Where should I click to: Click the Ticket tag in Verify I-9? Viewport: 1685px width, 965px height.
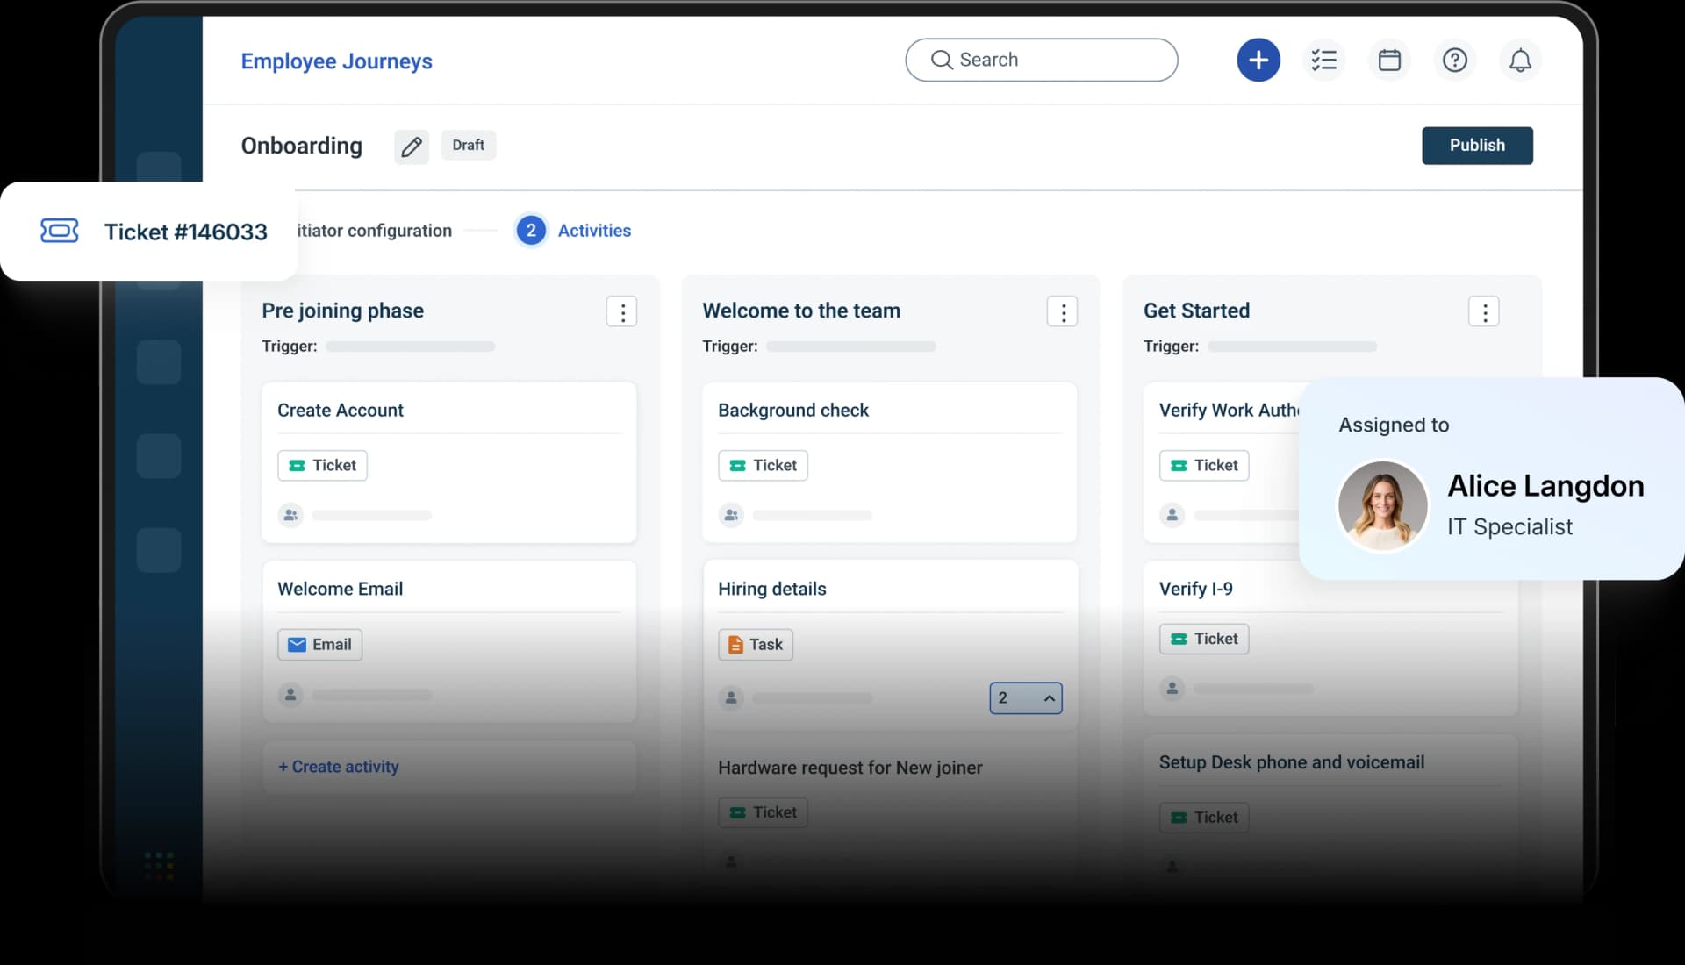pos(1204,639)
